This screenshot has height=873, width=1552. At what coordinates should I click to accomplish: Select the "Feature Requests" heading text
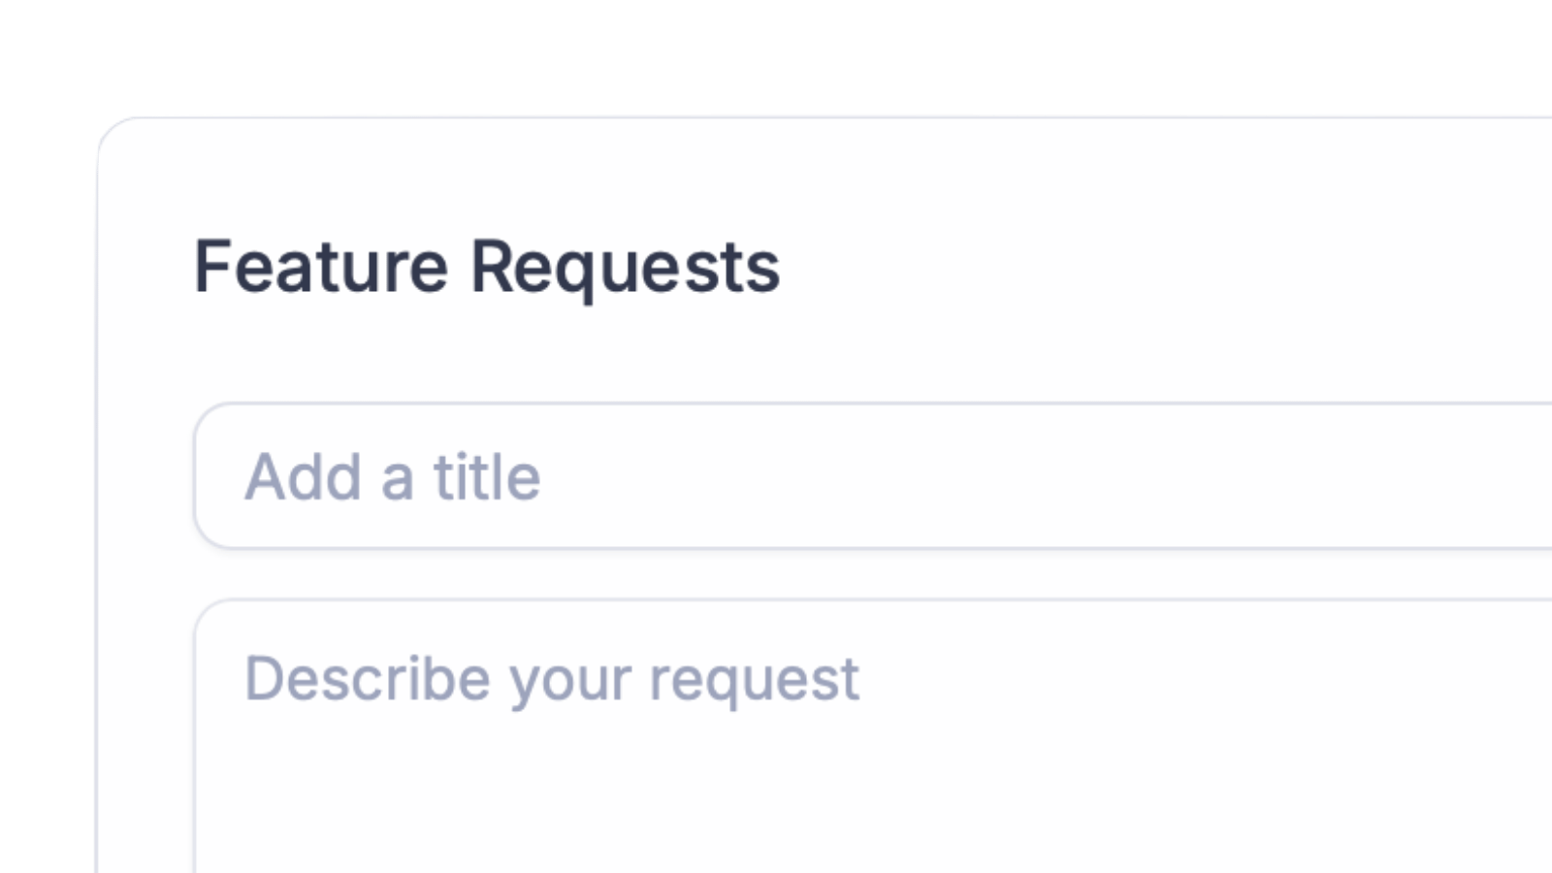click(487, 267)
